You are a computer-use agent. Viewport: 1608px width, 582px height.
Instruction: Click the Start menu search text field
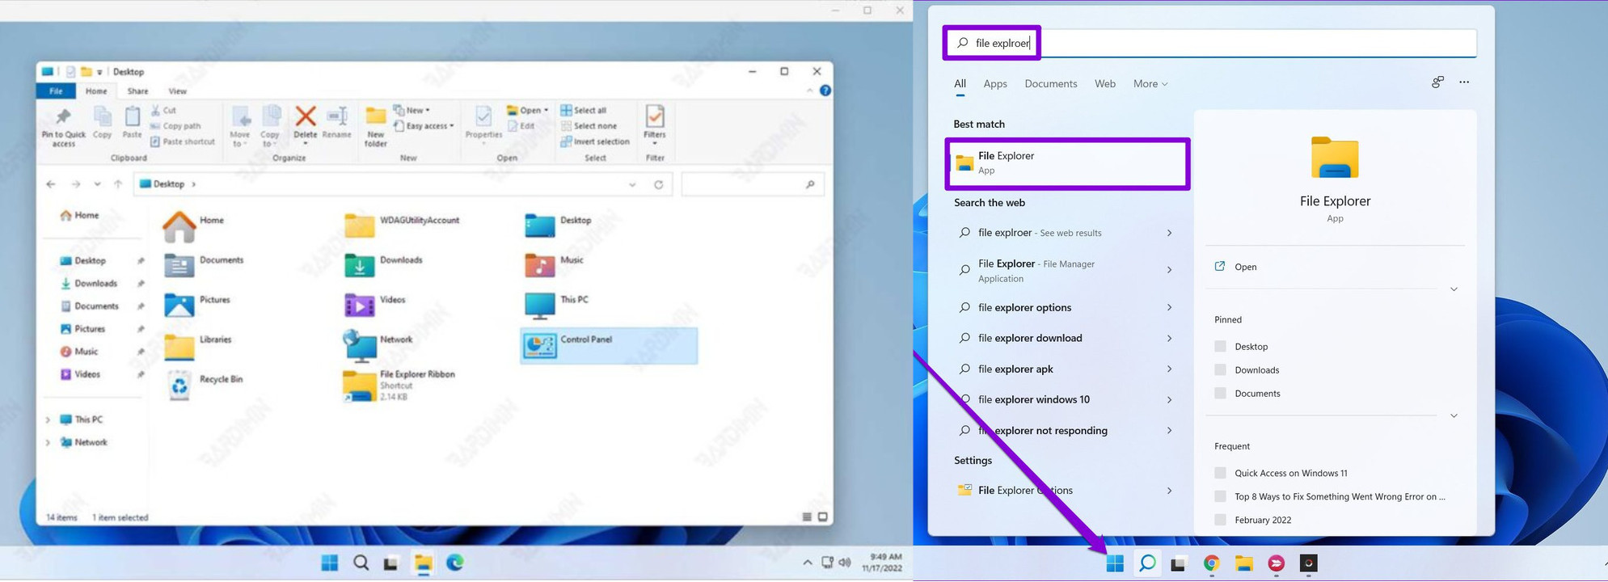click(x=1209, y=43)
